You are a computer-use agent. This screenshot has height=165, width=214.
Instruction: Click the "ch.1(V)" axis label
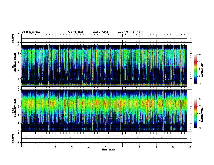pyautogui.click(x=13, y=38)
